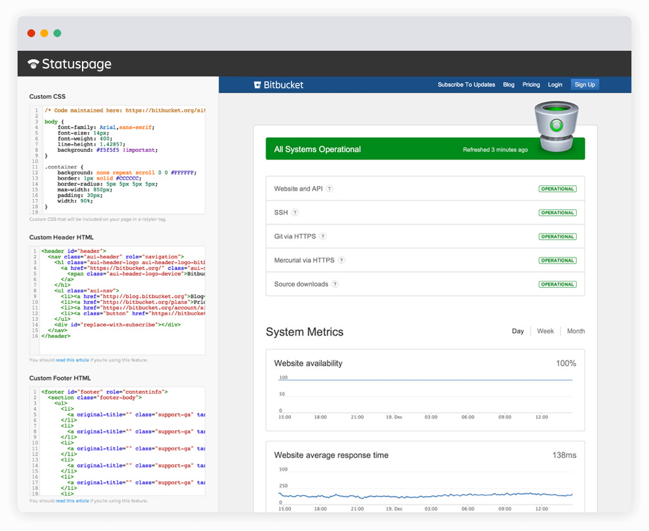Click the OPERATIONAL badge for SSH
The width and height of the screenshot is (649, 531).
tap(557, 212)
